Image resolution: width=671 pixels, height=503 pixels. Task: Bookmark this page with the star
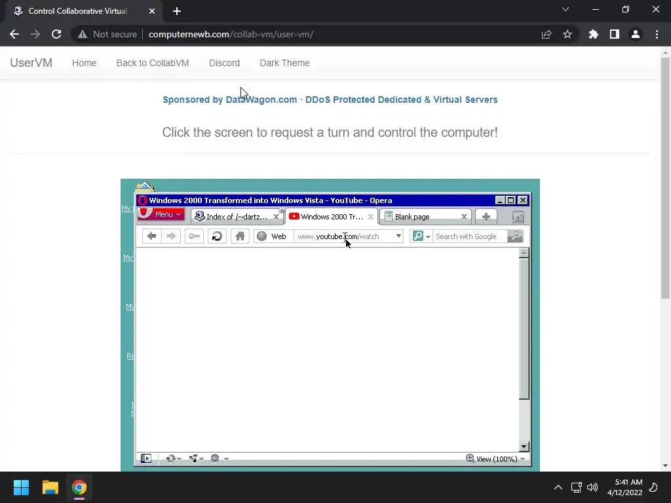[x=567, y=34]
